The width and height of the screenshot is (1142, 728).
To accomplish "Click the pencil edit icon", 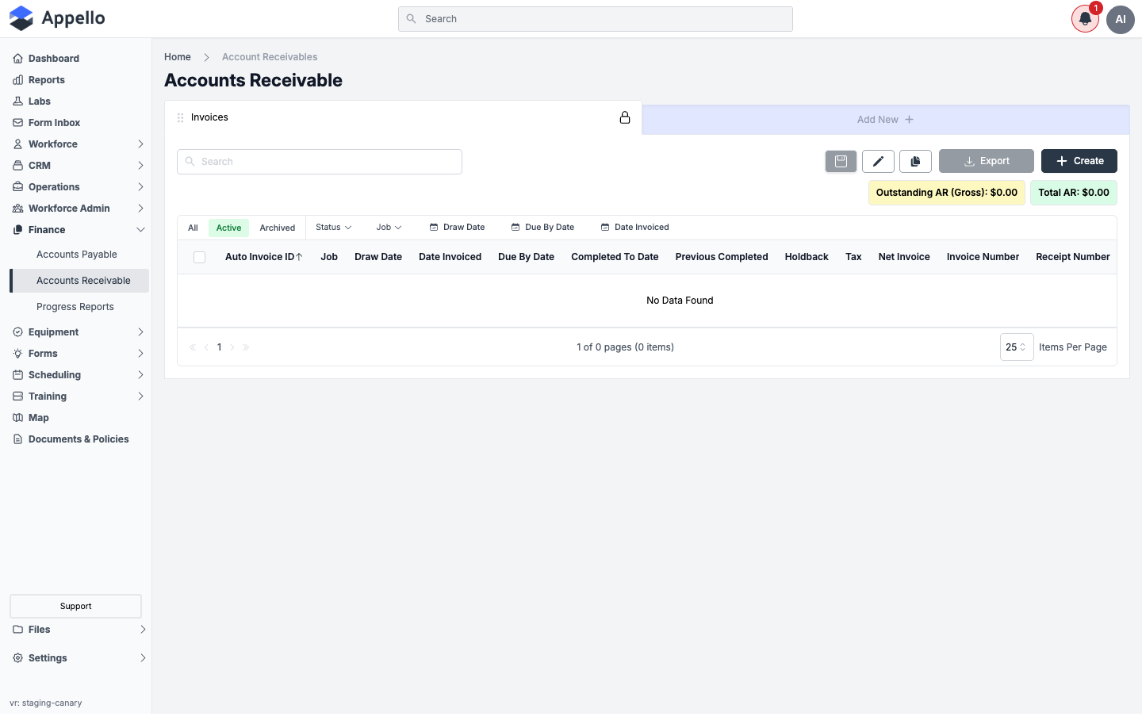I will [878, 161].
